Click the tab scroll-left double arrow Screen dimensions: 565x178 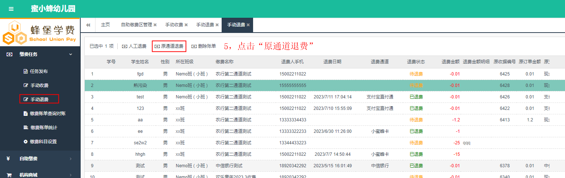(x=88, y=25)
